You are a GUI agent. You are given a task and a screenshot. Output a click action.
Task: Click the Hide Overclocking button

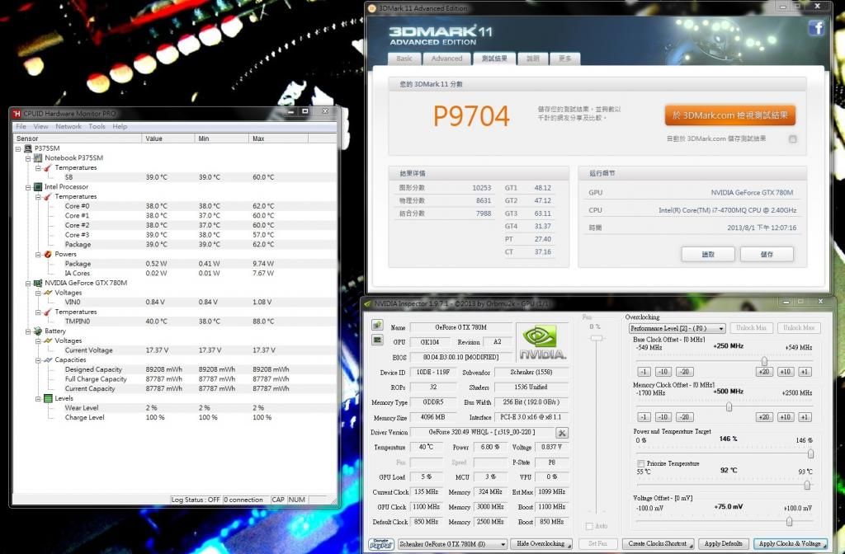[541, 544]
